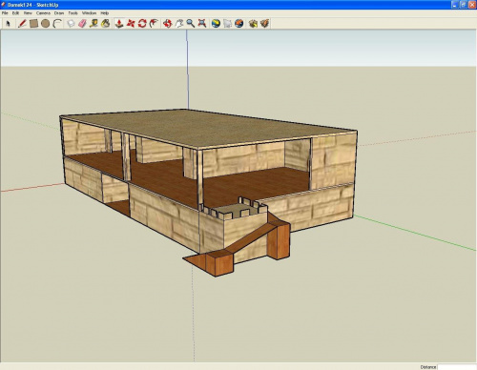Select the Pan hand tool
This screenshot has width=477, height=370.
[179, 24]
